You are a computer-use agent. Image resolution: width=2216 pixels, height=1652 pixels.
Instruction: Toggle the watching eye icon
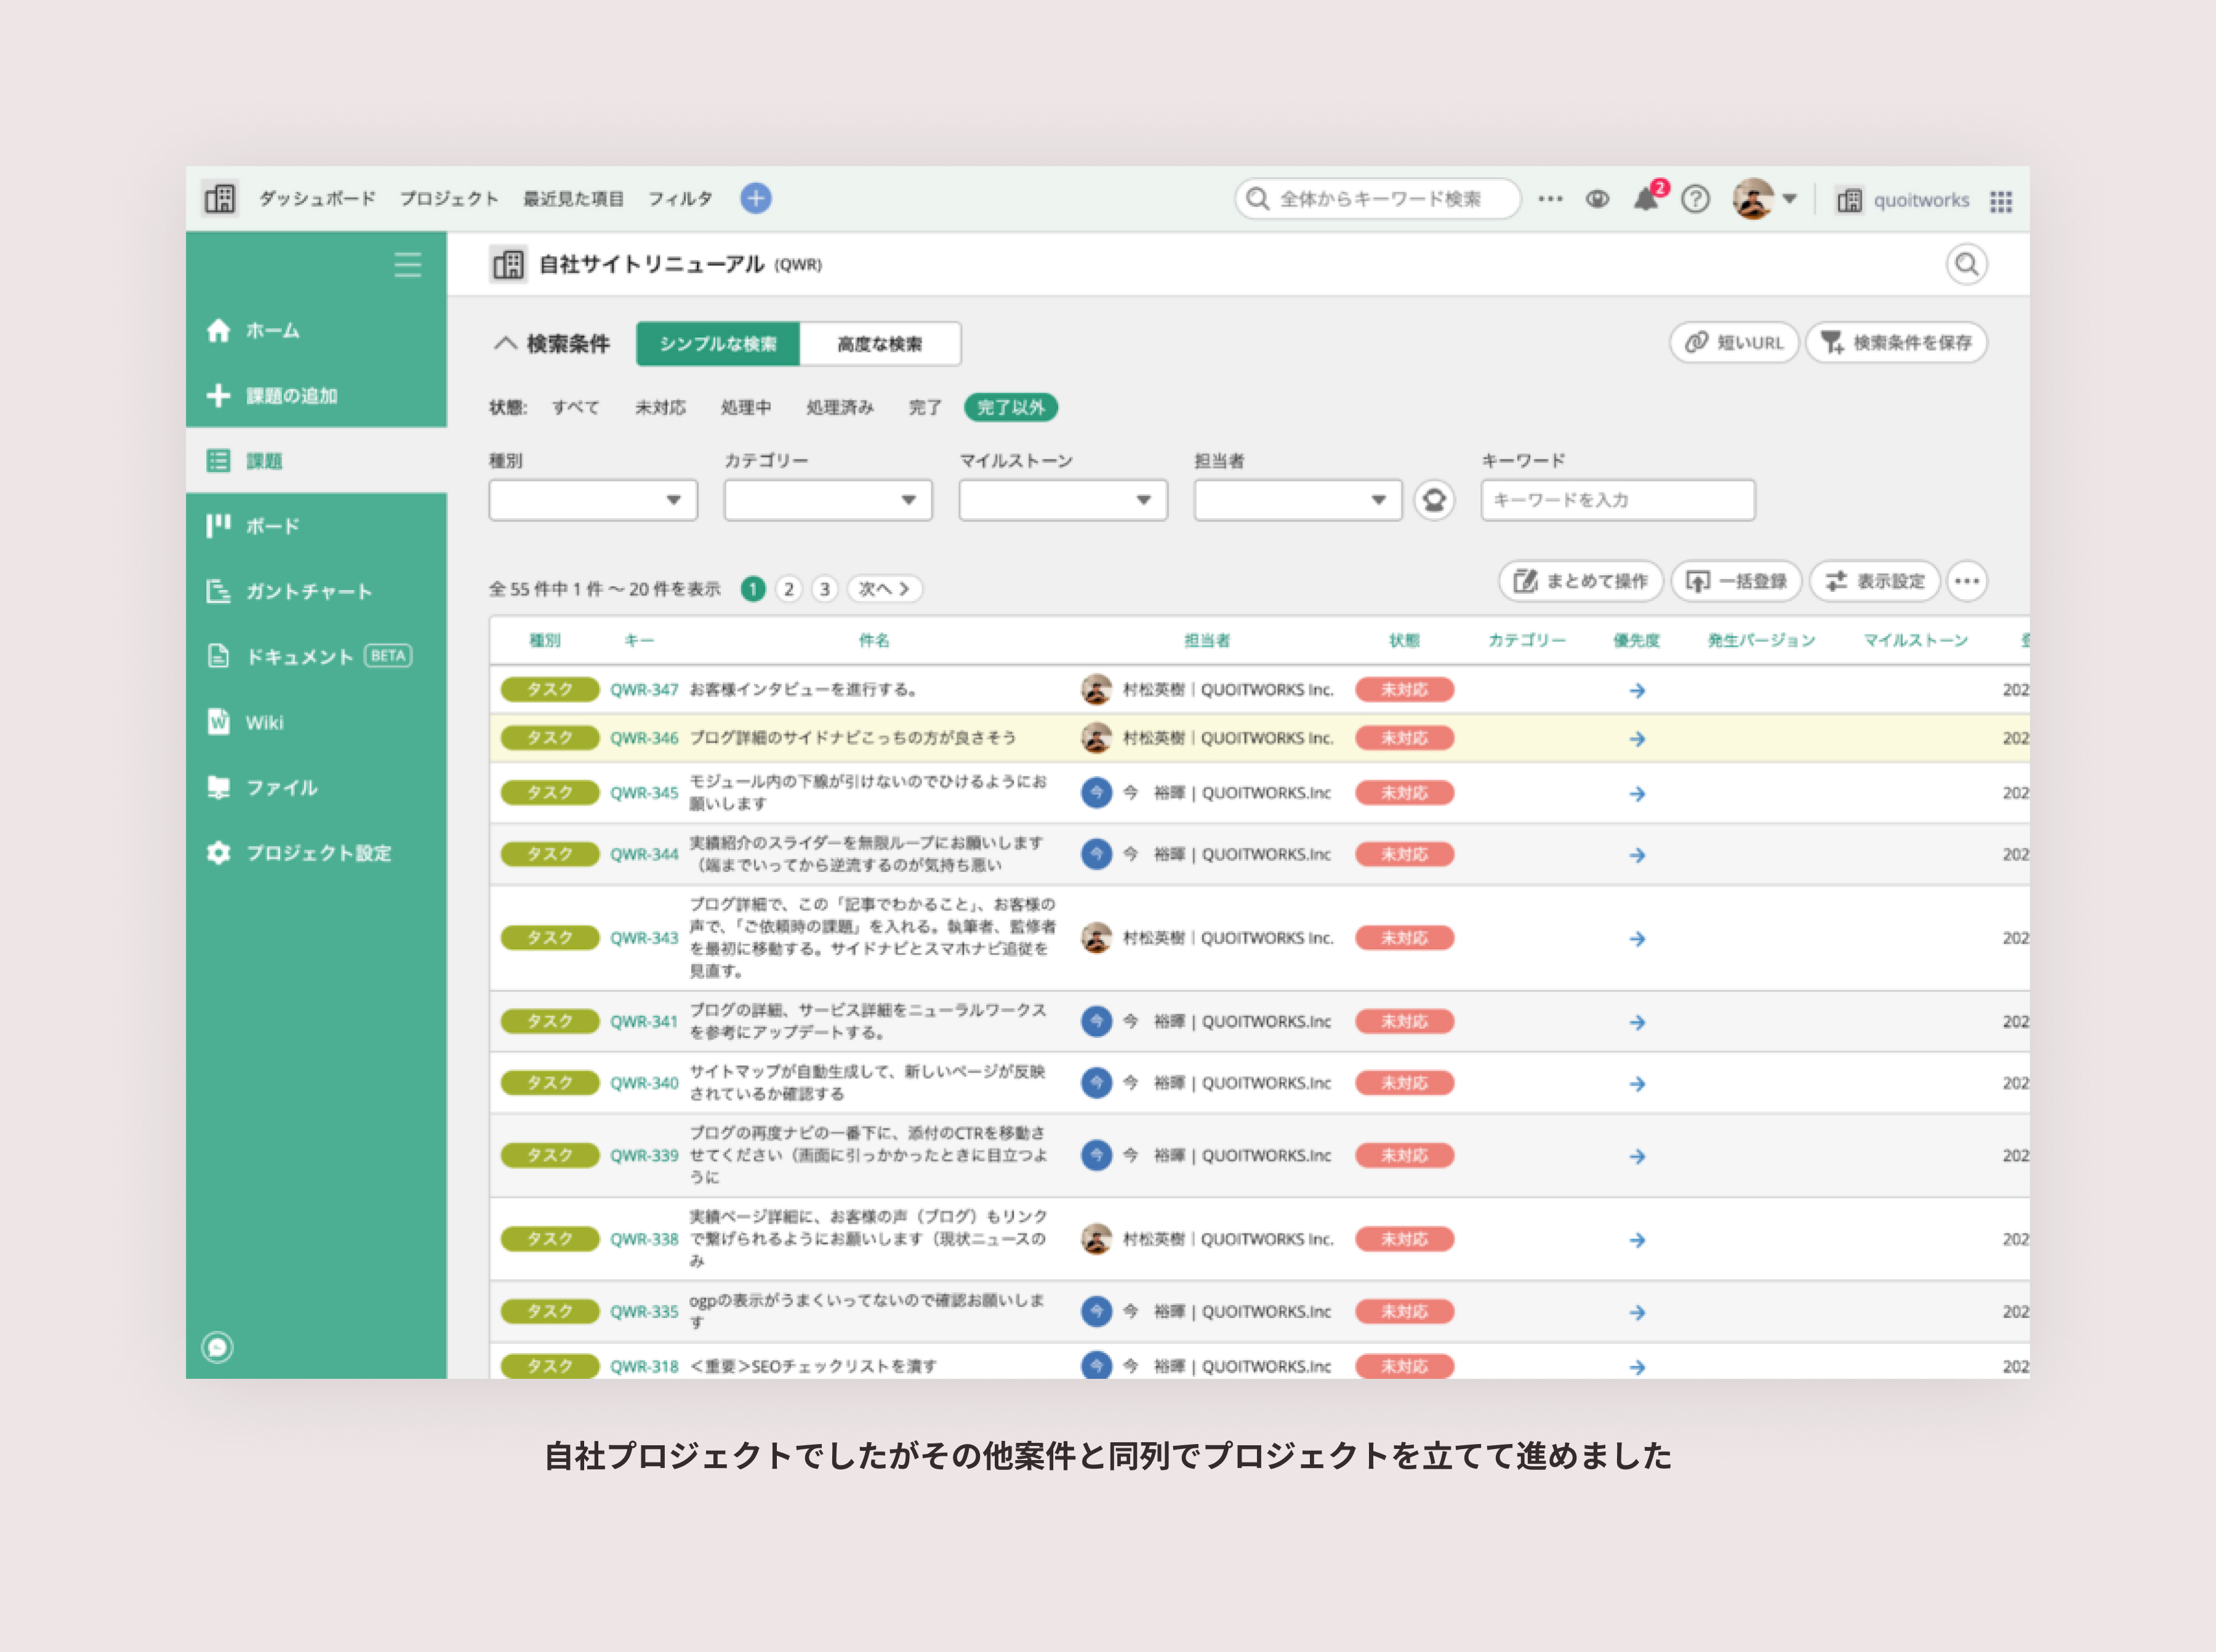click(x=1598, y=199)
